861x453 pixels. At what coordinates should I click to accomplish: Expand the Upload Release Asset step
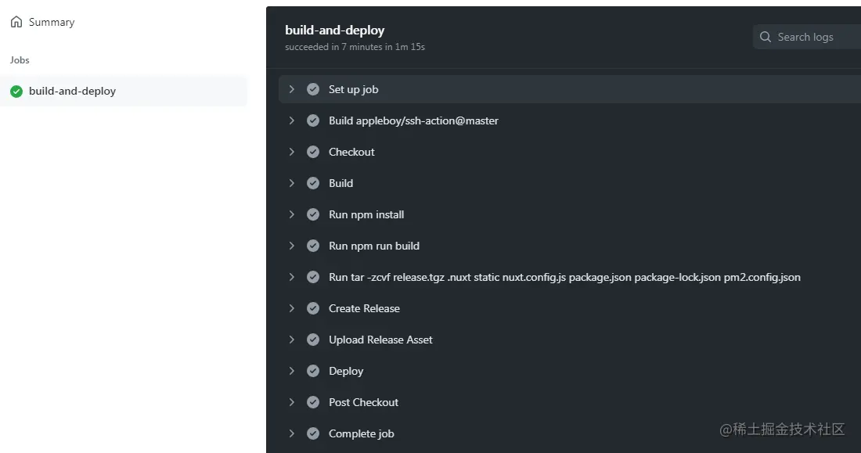(x=292, y=340)
